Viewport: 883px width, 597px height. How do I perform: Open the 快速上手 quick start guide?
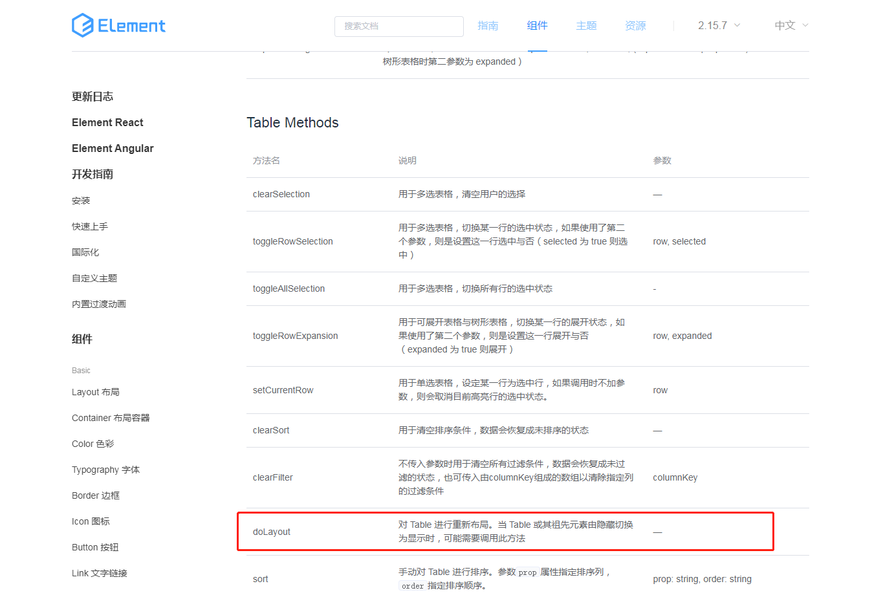[91, 226]
